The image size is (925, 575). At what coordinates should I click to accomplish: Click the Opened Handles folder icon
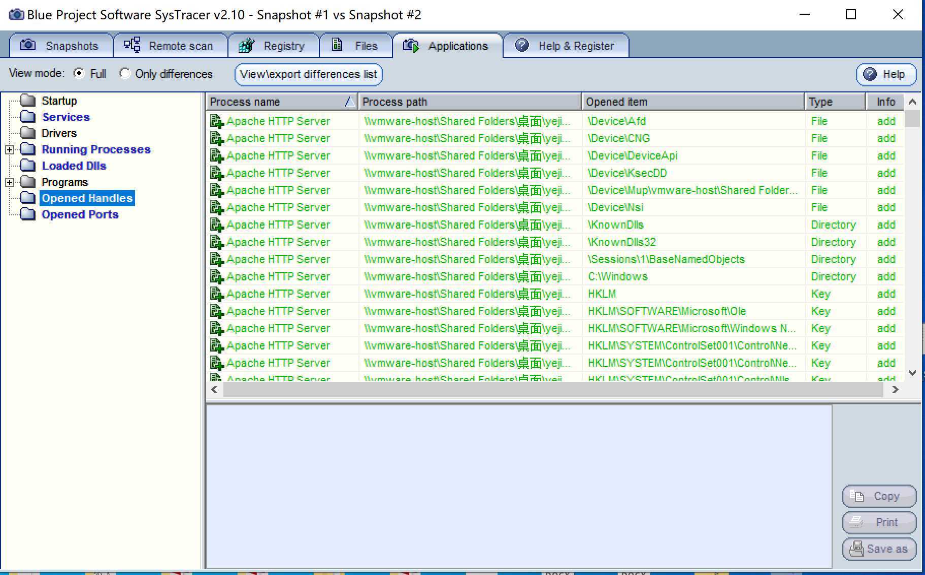point(28,198)
